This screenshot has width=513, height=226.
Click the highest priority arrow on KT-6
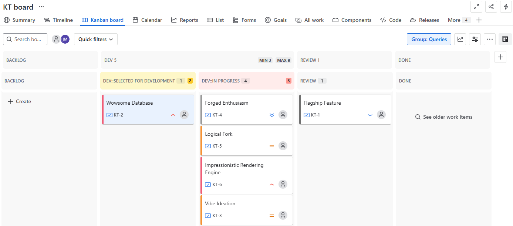[x=272, y=185]
